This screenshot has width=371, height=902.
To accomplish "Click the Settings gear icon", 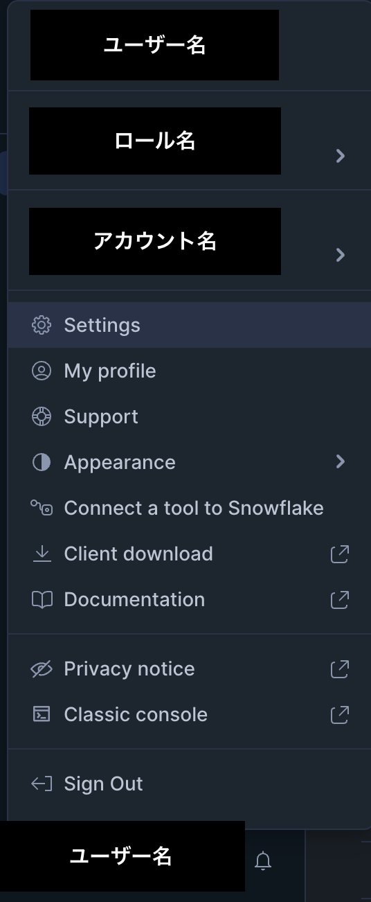I will [42, 325].
